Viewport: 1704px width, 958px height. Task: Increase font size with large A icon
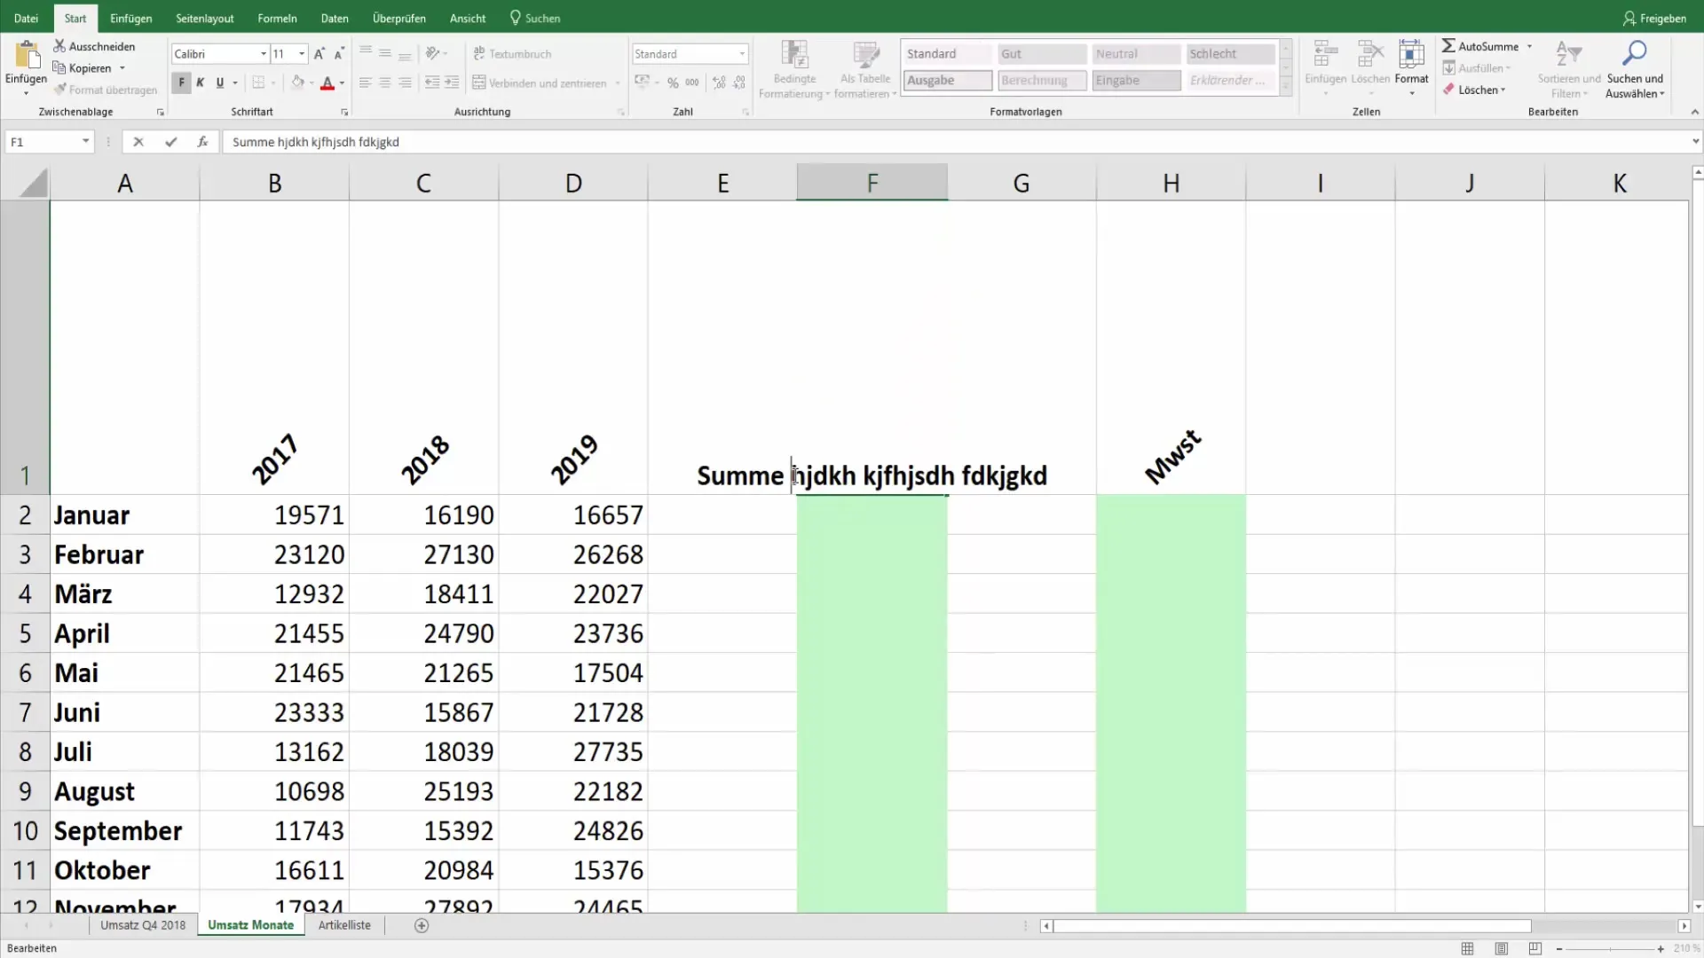tap(319, 54)
